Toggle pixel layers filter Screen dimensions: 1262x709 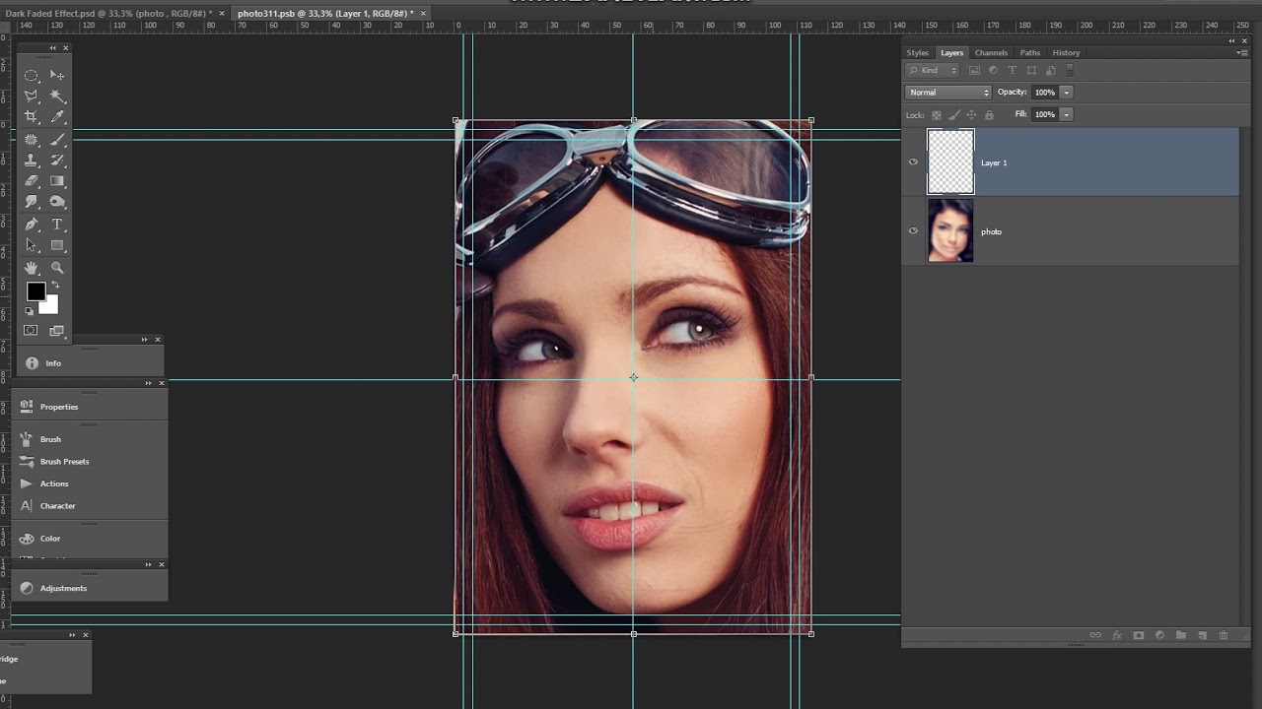[974, 70]
